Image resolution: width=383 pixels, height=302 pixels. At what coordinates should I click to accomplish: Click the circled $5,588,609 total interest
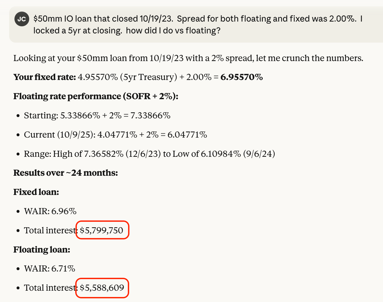102,288
